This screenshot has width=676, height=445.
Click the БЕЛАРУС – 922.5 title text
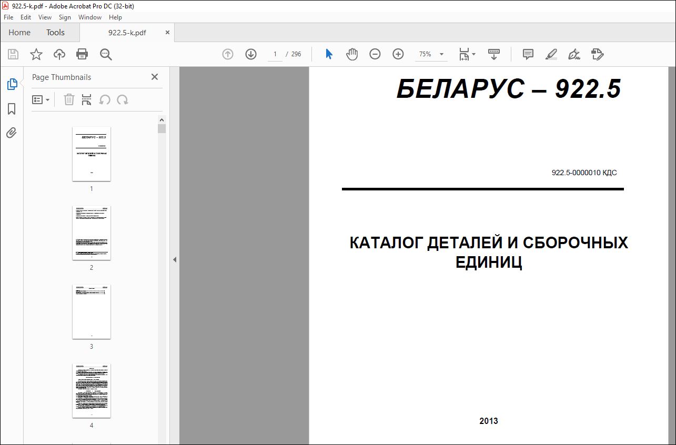coord(509,89)
